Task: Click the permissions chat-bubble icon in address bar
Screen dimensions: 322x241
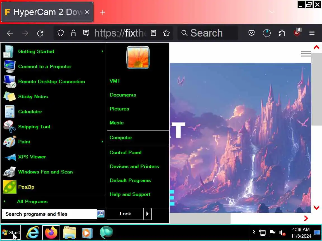Action: pos(86,33)
